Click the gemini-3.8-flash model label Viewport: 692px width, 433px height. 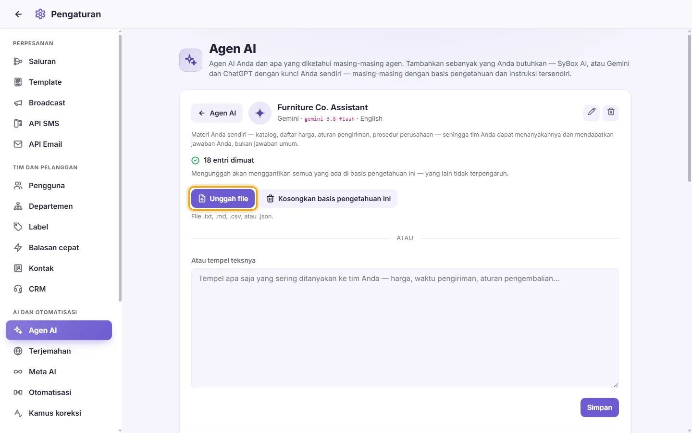point(330,119)
